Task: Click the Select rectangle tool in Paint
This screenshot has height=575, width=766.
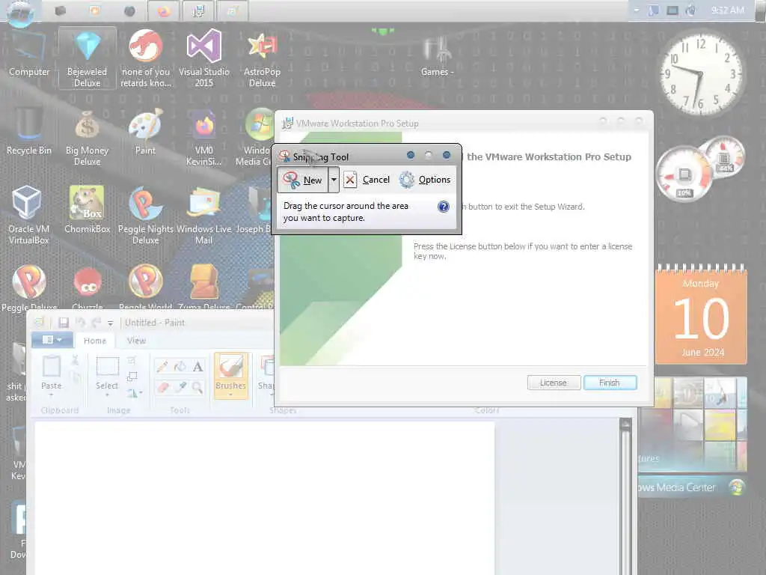Action: click(x=107, y=367)
